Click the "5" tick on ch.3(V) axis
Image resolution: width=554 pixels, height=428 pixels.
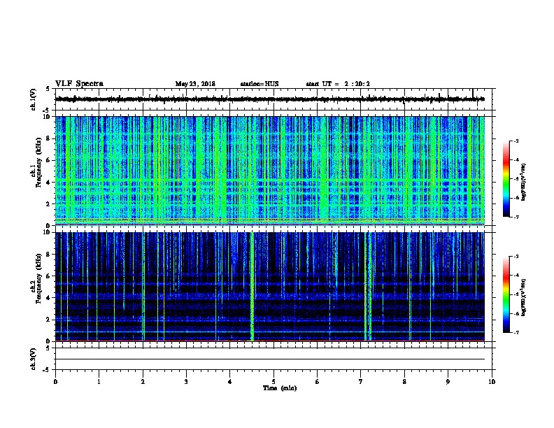coord(48,348)
